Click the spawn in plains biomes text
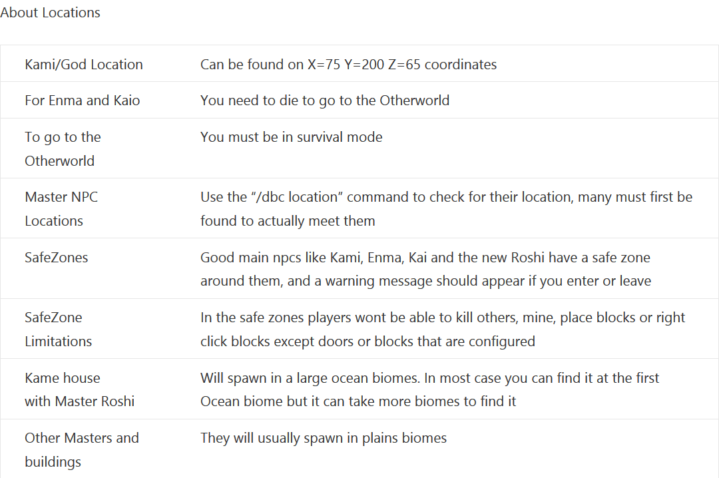 click(324, 437)
